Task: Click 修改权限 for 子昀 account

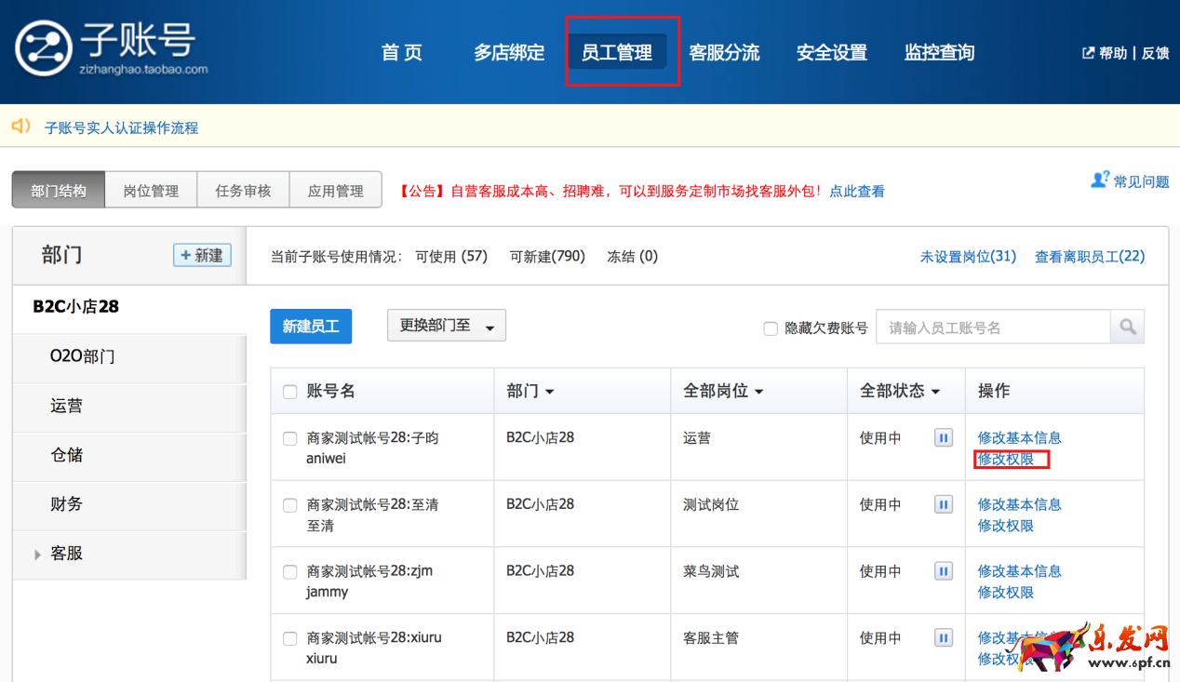Action: click(1005, 459)
